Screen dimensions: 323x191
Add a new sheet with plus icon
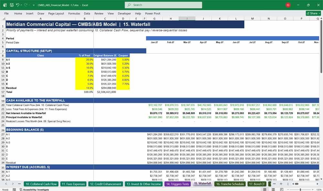click(281, 184)
